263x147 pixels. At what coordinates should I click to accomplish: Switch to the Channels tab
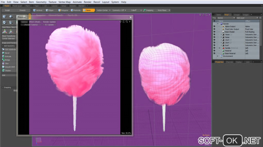pyautogui.click(x=229, y=62)
